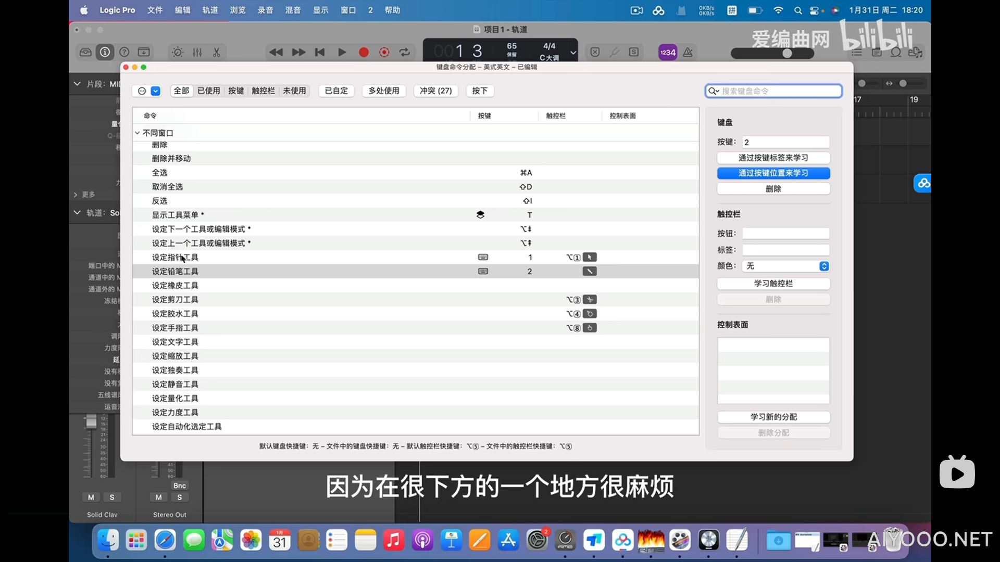Click the pointer touch bar icon in 设定指针工具 row
1000x562 pixels.
pyautogui.click(x=590, y=257)
